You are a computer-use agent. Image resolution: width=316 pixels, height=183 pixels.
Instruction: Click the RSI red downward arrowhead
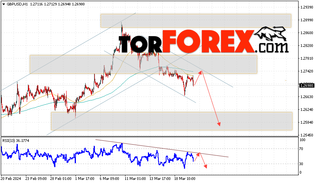tap(205, 166)
